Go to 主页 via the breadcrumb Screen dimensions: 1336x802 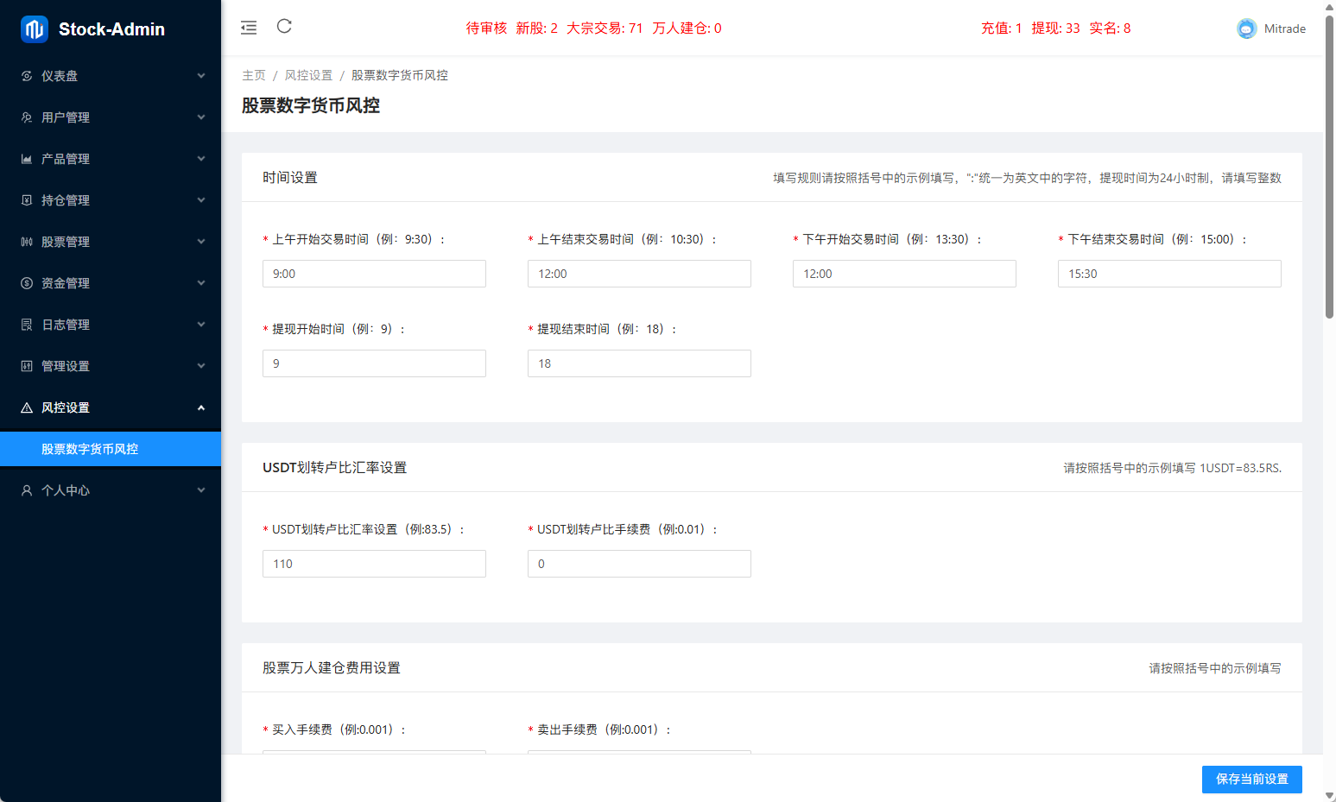pos(254,75)
